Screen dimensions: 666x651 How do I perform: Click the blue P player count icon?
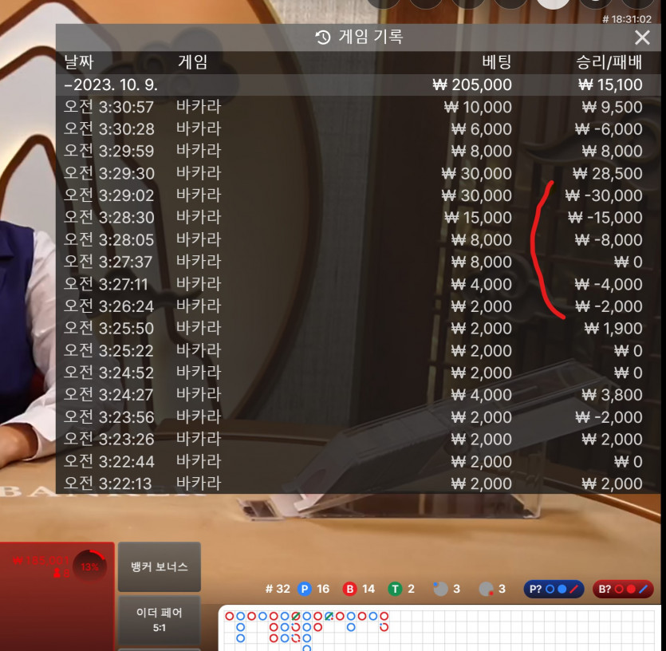[304, 589]
